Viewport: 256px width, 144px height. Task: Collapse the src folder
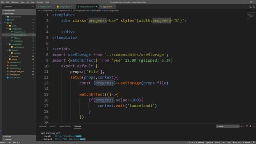click(x=11, y=23)
